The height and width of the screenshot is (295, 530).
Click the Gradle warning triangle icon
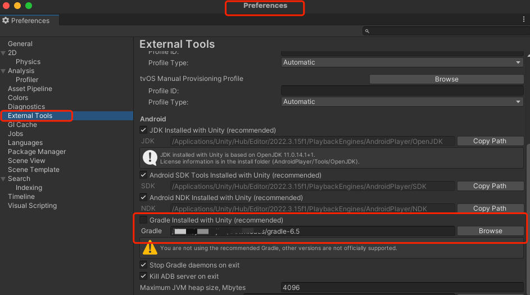[150, 247]
